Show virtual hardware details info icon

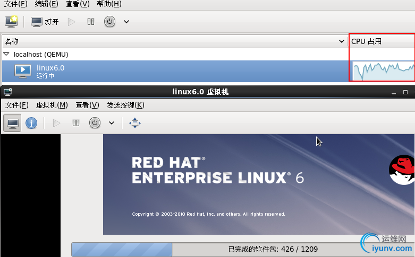click(31, 123)
